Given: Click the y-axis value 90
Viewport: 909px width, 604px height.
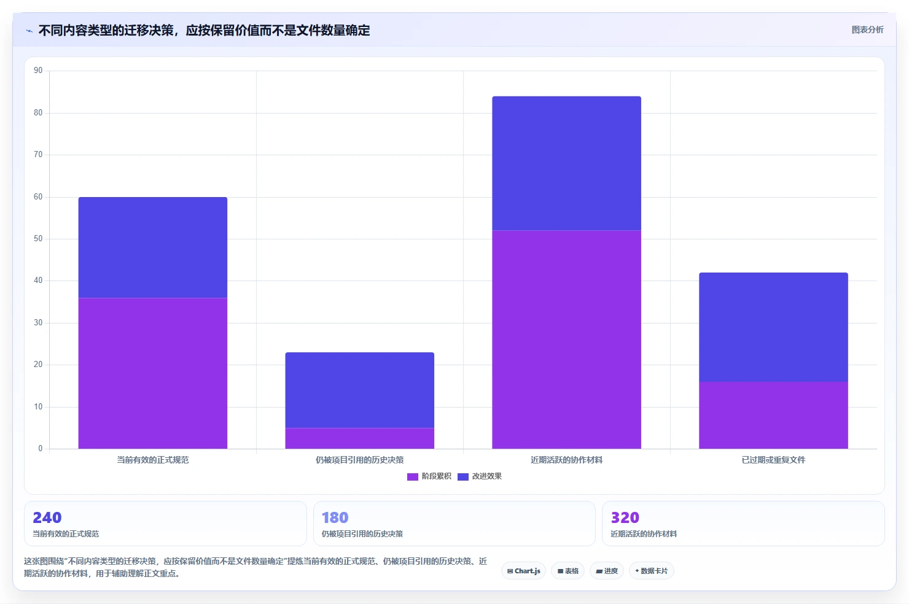Looking at the screenshot, I should tap(38, 71).
